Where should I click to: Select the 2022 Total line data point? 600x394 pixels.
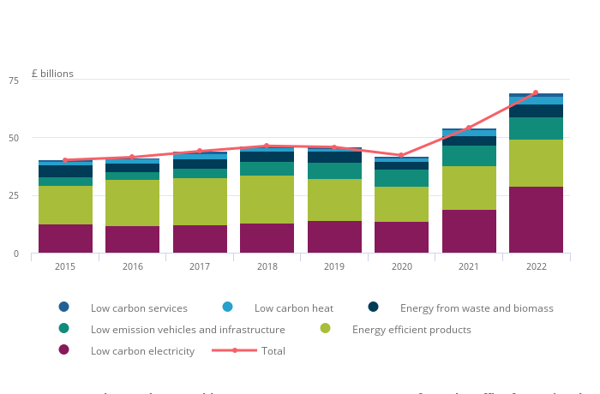(x=536, y=93)
